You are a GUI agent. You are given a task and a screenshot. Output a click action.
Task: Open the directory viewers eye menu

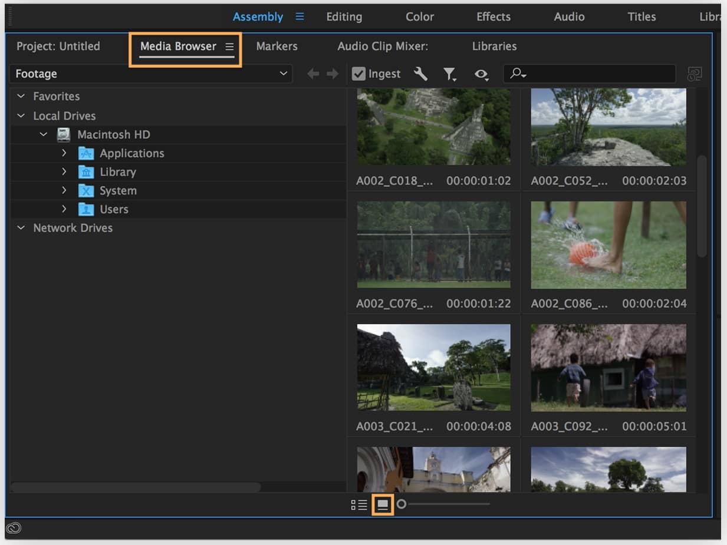coord(481,74)
